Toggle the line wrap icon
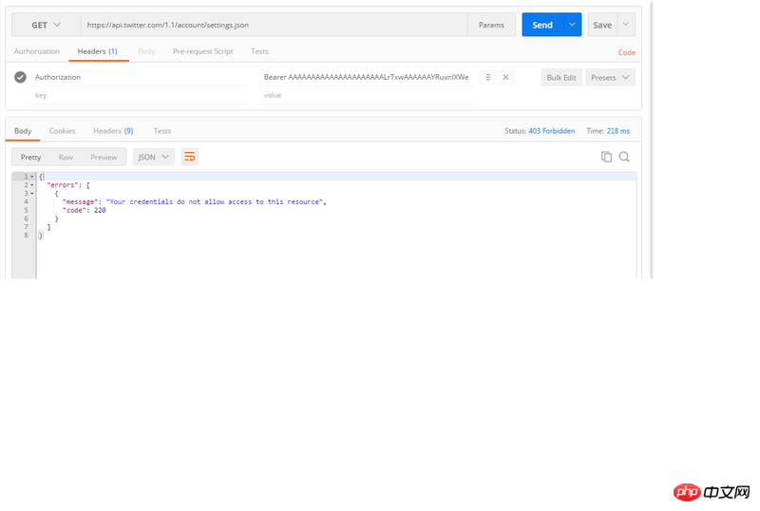760x511 pixels. (x=190, y=157)
